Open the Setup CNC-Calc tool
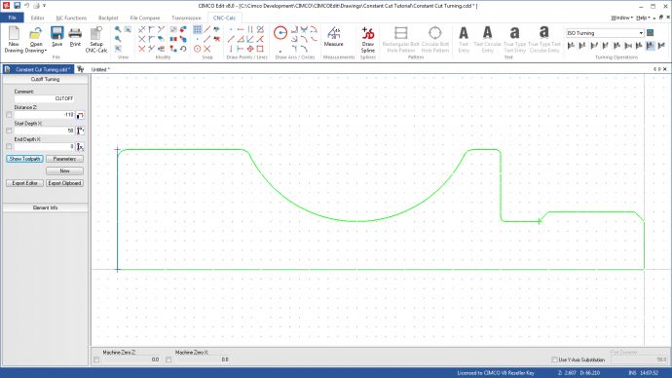Screen dimensions: 672x378 [x=96, y=39]
